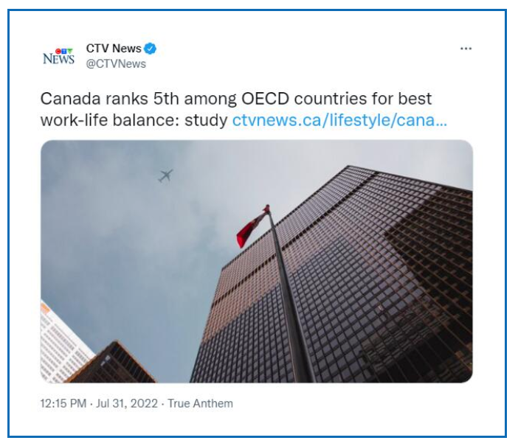Click the word OECD in tweet text
This screenshot has width=518, height=446.
coord(266,99)
